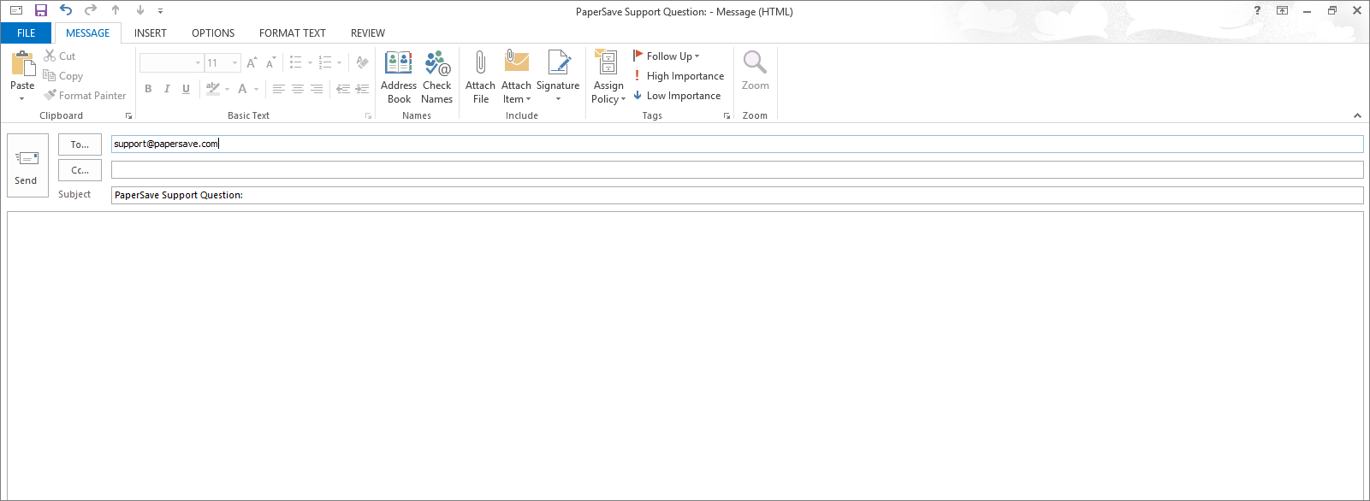Image resolution: width=1370 pixels, height=501 pixels.
Task: Open the Clipboard pane launcher
Action: point(129,115)
